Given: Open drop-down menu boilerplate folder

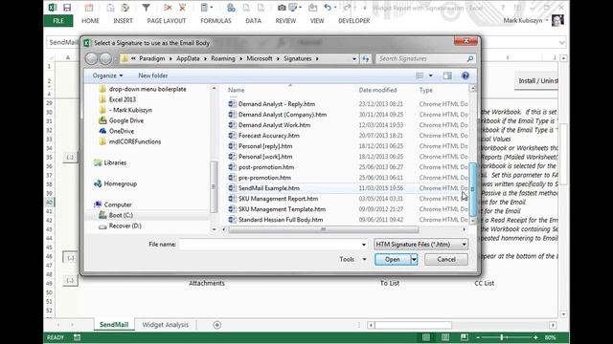Looking at the screenshot, I should point(148,89).
